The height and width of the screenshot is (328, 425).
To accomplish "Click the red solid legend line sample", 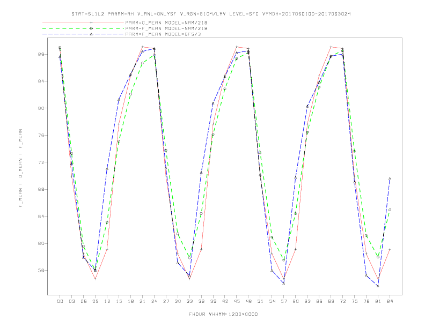I will click(x=83, y=23).
